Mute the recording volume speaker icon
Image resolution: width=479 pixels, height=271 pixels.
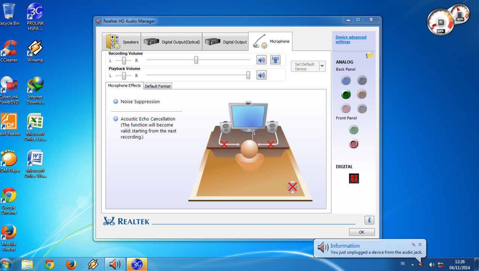[x=261, y=60]
